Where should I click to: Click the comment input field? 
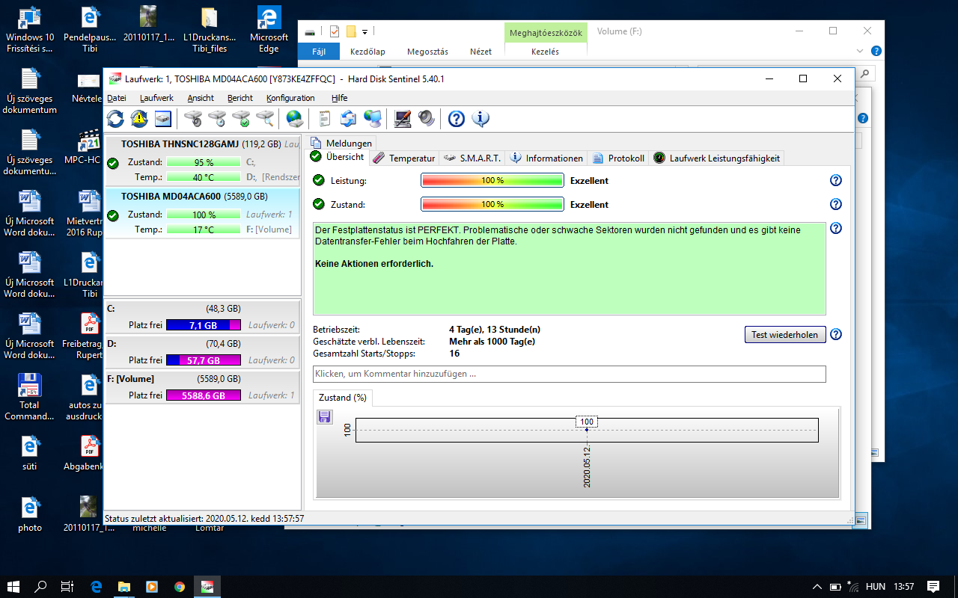pyautogui.click(x=569, y=374)
